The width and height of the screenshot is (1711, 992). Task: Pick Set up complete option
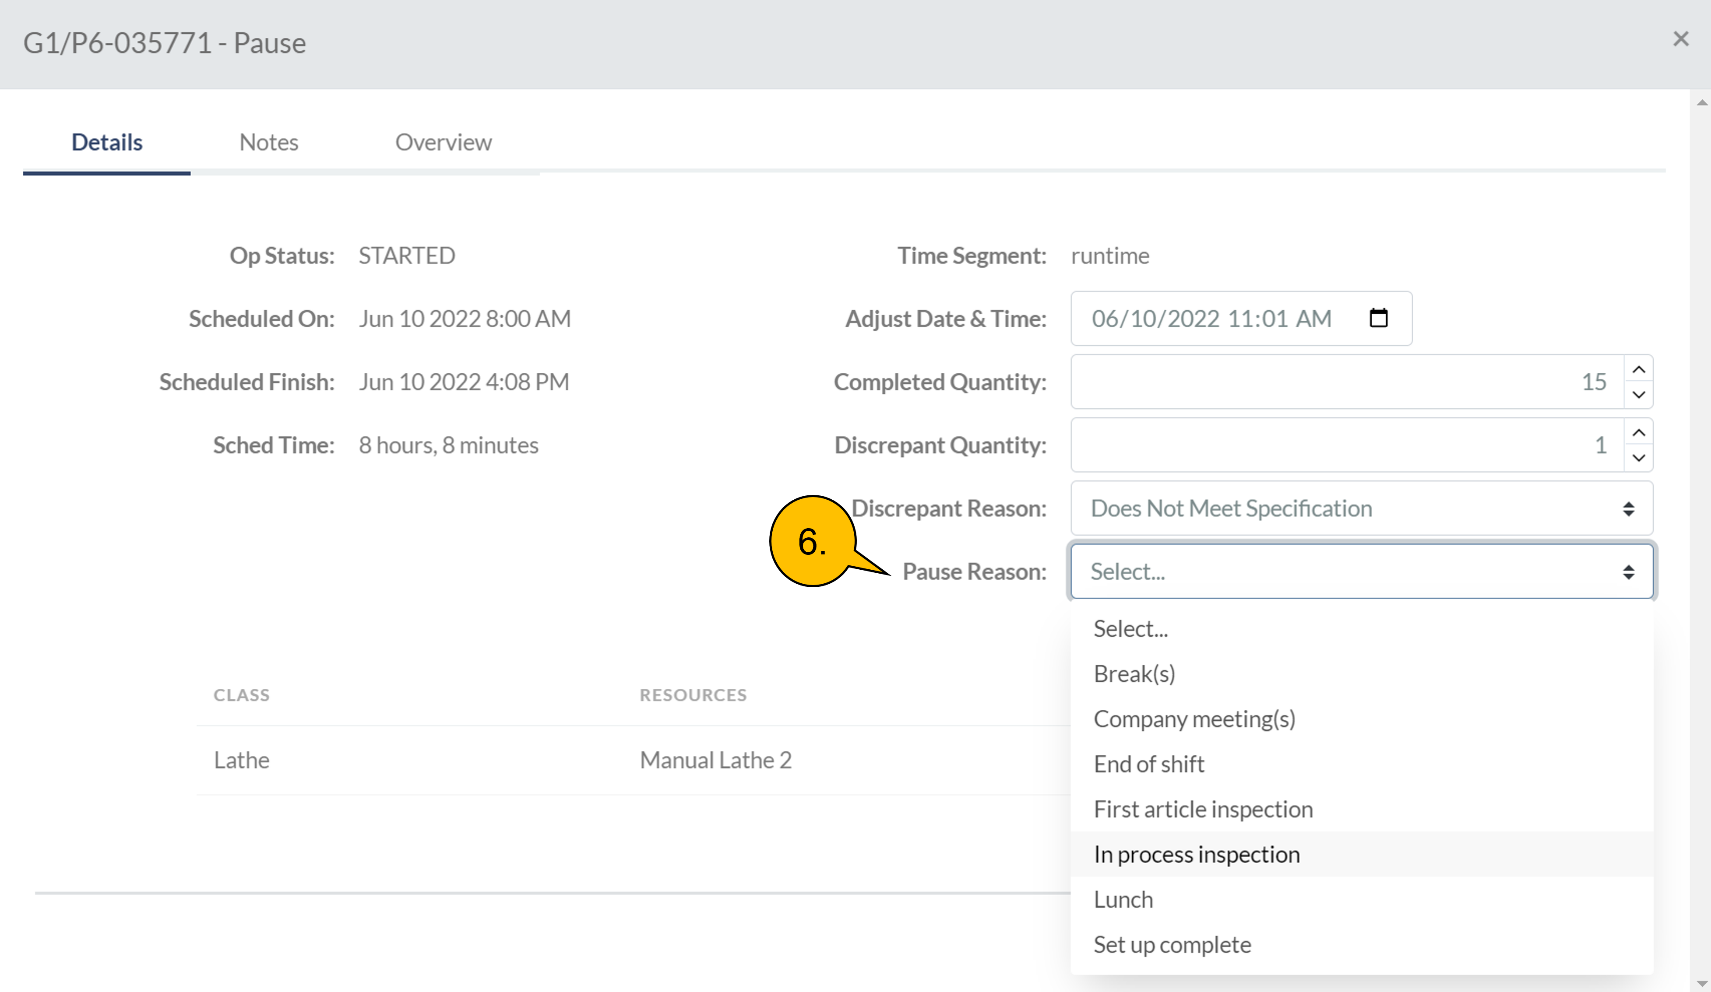tap(1172, 945)
